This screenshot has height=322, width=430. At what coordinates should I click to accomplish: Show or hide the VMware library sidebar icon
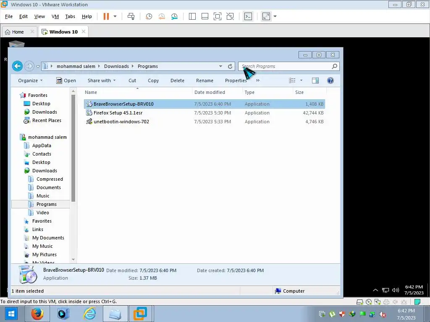(192, 16)
